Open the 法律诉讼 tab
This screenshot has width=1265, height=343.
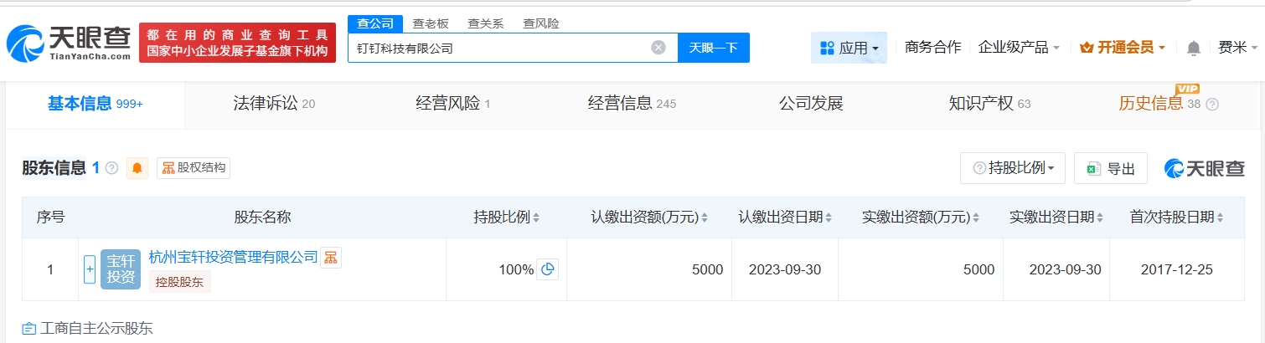coord(274,104)
